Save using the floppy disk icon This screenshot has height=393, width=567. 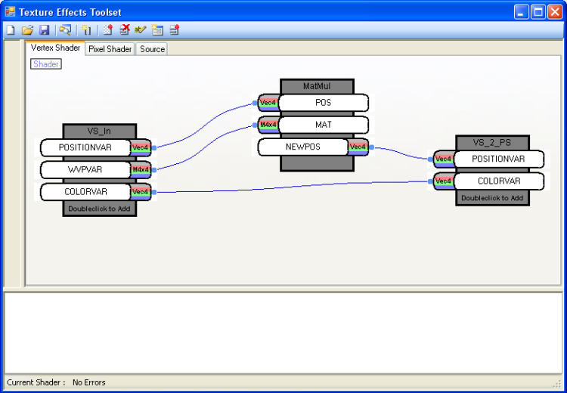44,30
